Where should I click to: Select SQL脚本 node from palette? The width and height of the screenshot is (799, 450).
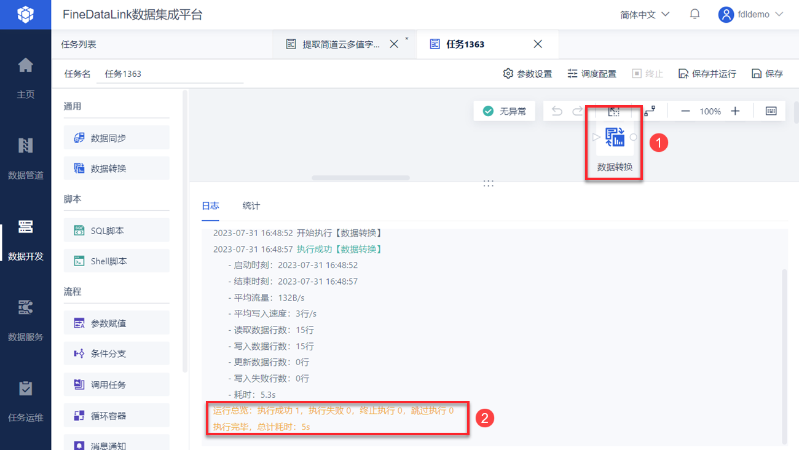tap(117, 231)
